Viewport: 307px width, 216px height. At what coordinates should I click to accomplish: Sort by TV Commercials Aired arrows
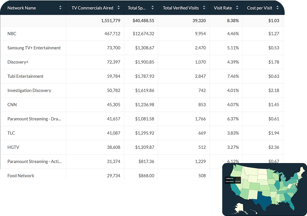pos(118,8)
